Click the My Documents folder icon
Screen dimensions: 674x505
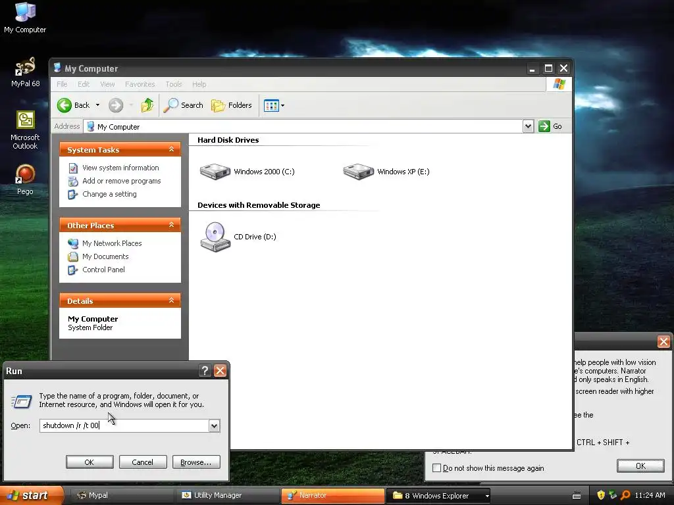[x=73, y=257]
